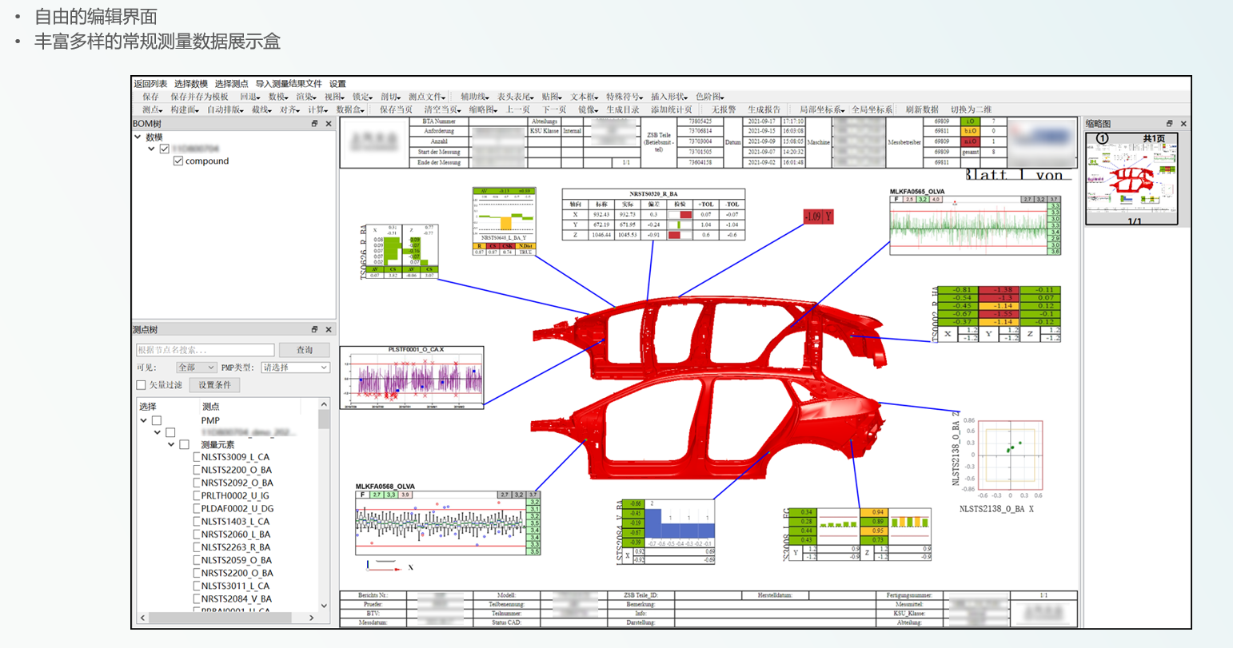Viewport: 1233px width, 648px height.
Task: Enable the 矢量过滤 checkbox
Action: tap(142, 385)
